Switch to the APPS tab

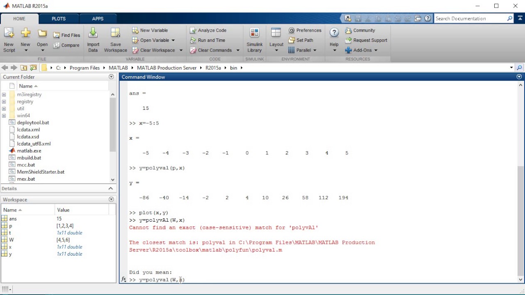(x=98, y=18)
